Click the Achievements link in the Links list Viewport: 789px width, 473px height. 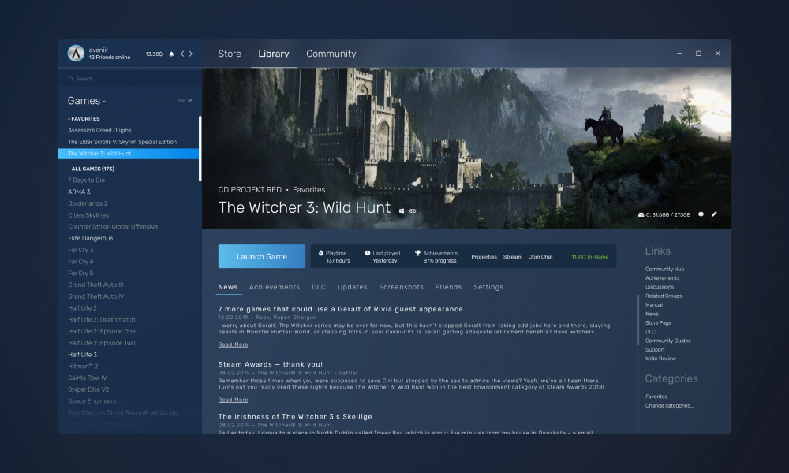point(662,278)
